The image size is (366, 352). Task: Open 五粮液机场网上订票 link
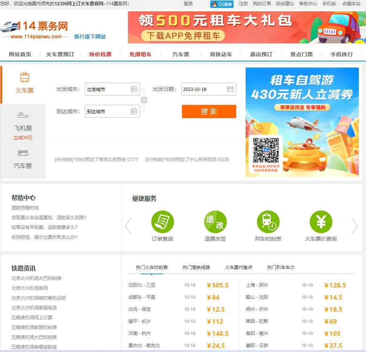[32, 317]
